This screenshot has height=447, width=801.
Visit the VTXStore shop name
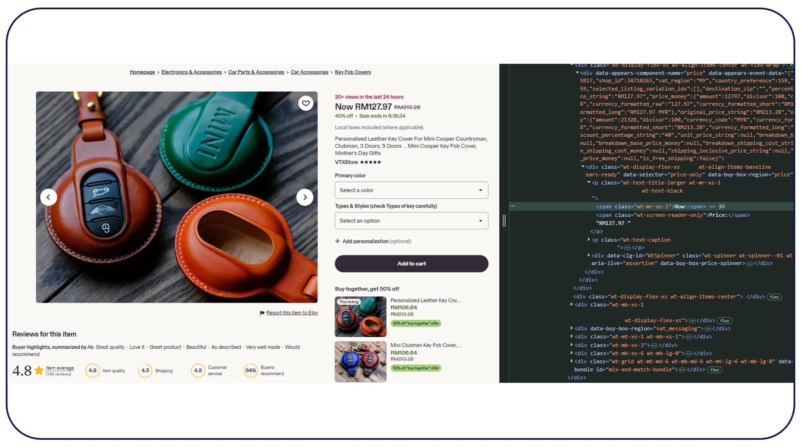(346, 162)
